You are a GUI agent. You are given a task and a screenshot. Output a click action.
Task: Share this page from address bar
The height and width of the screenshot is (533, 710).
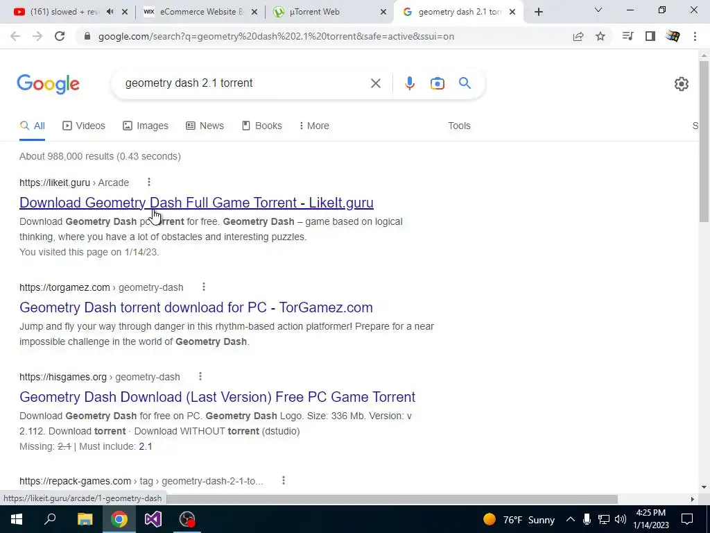pos(578,36)
